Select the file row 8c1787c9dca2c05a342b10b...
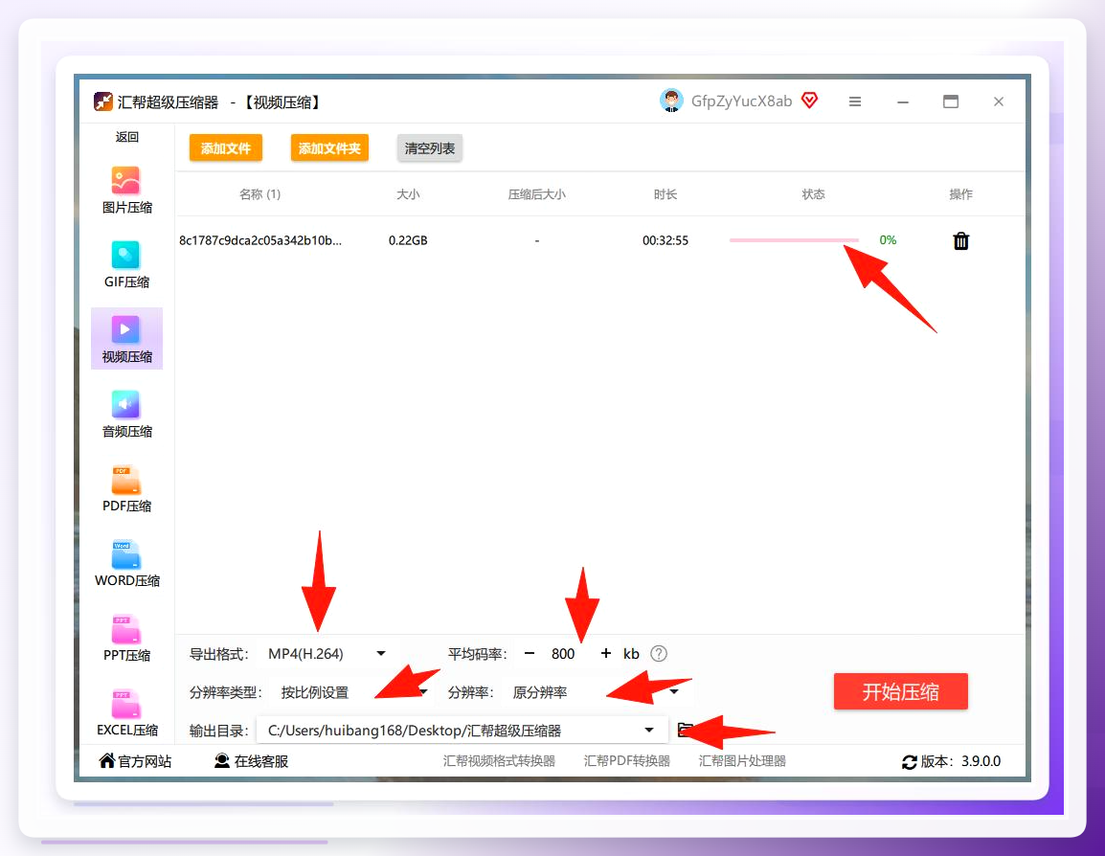This screenshot has height=856, width=1105. [600, 240]
